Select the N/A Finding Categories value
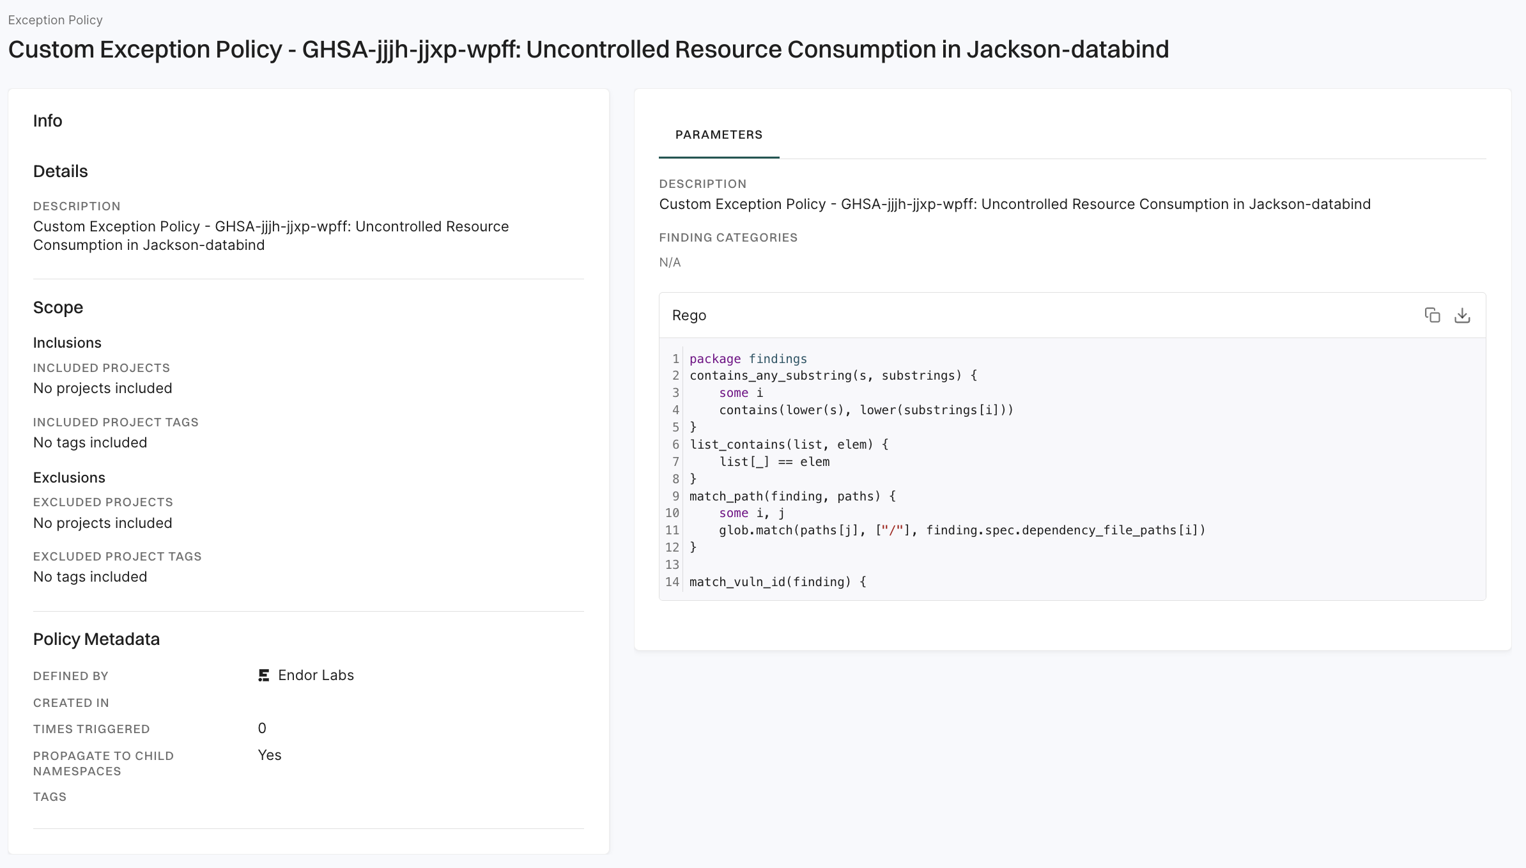 coord(670,262)
